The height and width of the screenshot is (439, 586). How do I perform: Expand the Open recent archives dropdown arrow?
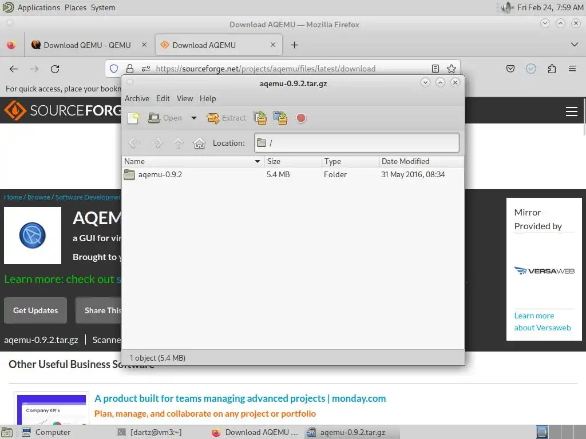[x=193, y=118]
